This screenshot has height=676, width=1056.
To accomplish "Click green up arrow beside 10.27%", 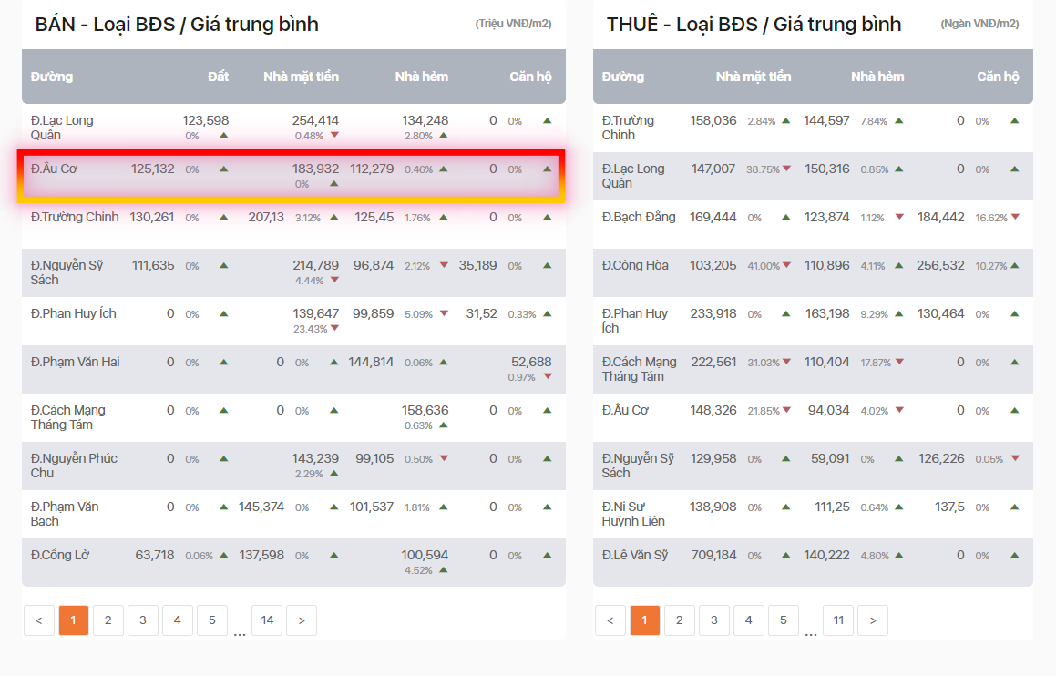I will point(1015,266).
